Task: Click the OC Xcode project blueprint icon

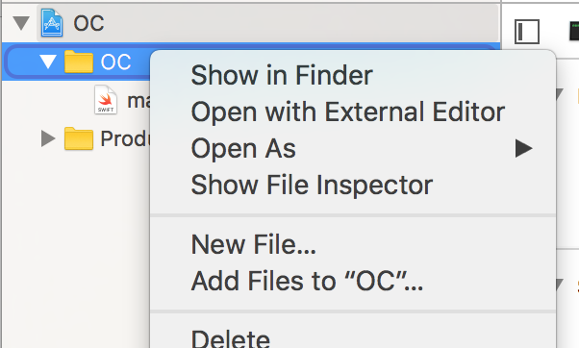Action: (52, 23)
